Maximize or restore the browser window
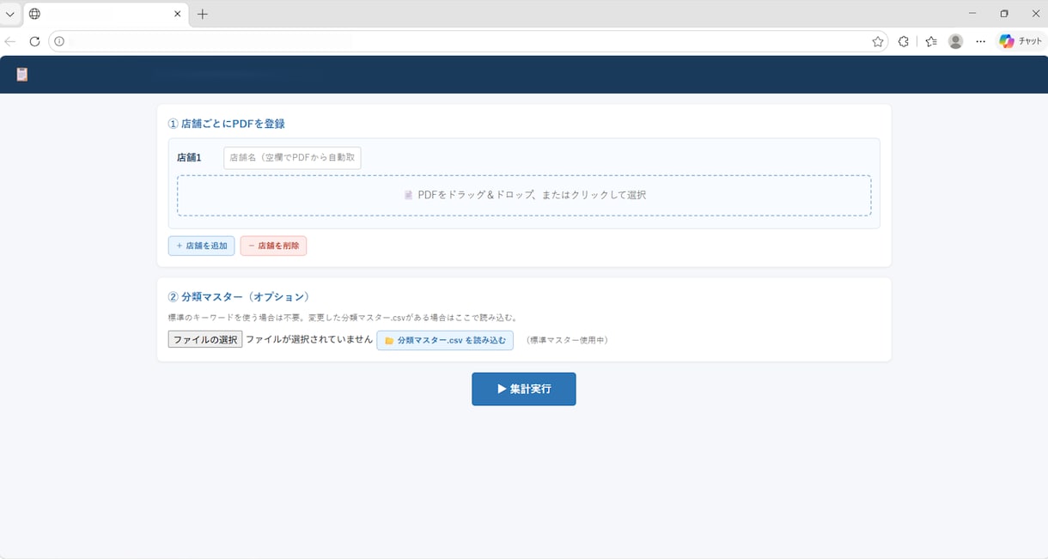 1004,13
